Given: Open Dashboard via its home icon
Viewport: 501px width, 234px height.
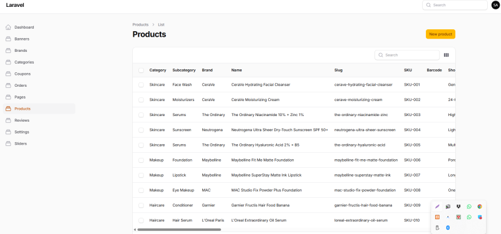Looking at the screenshot, I should pyautogui.click(x=8, y=27).
